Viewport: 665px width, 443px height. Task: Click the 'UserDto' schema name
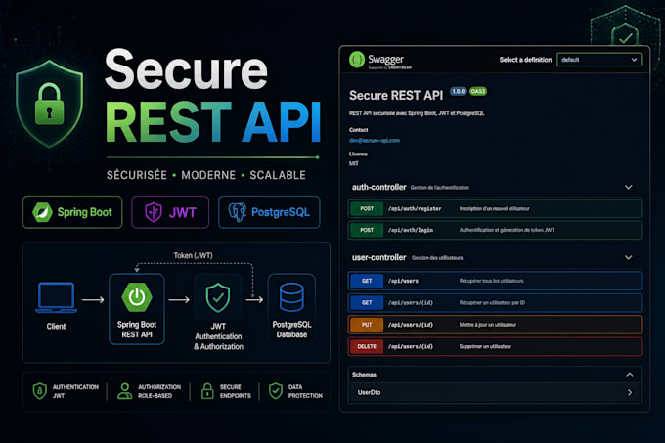pos(369,392)
